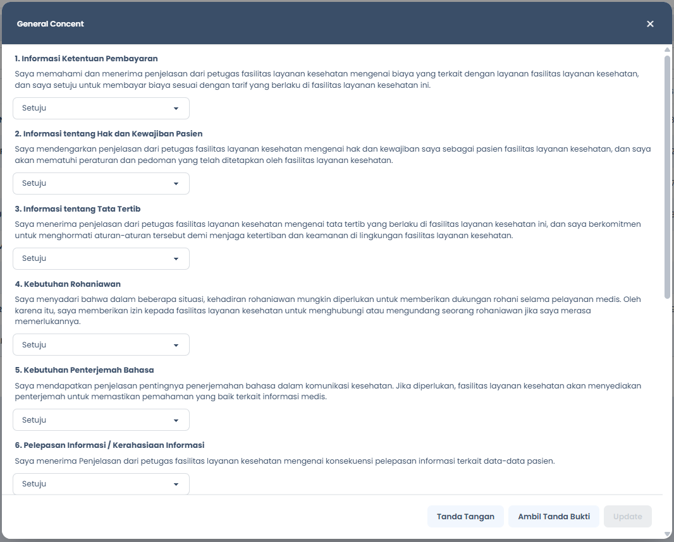The image size is (674, 542).
Task: Click the Tanda Tangan button
Action: (465, 517)
